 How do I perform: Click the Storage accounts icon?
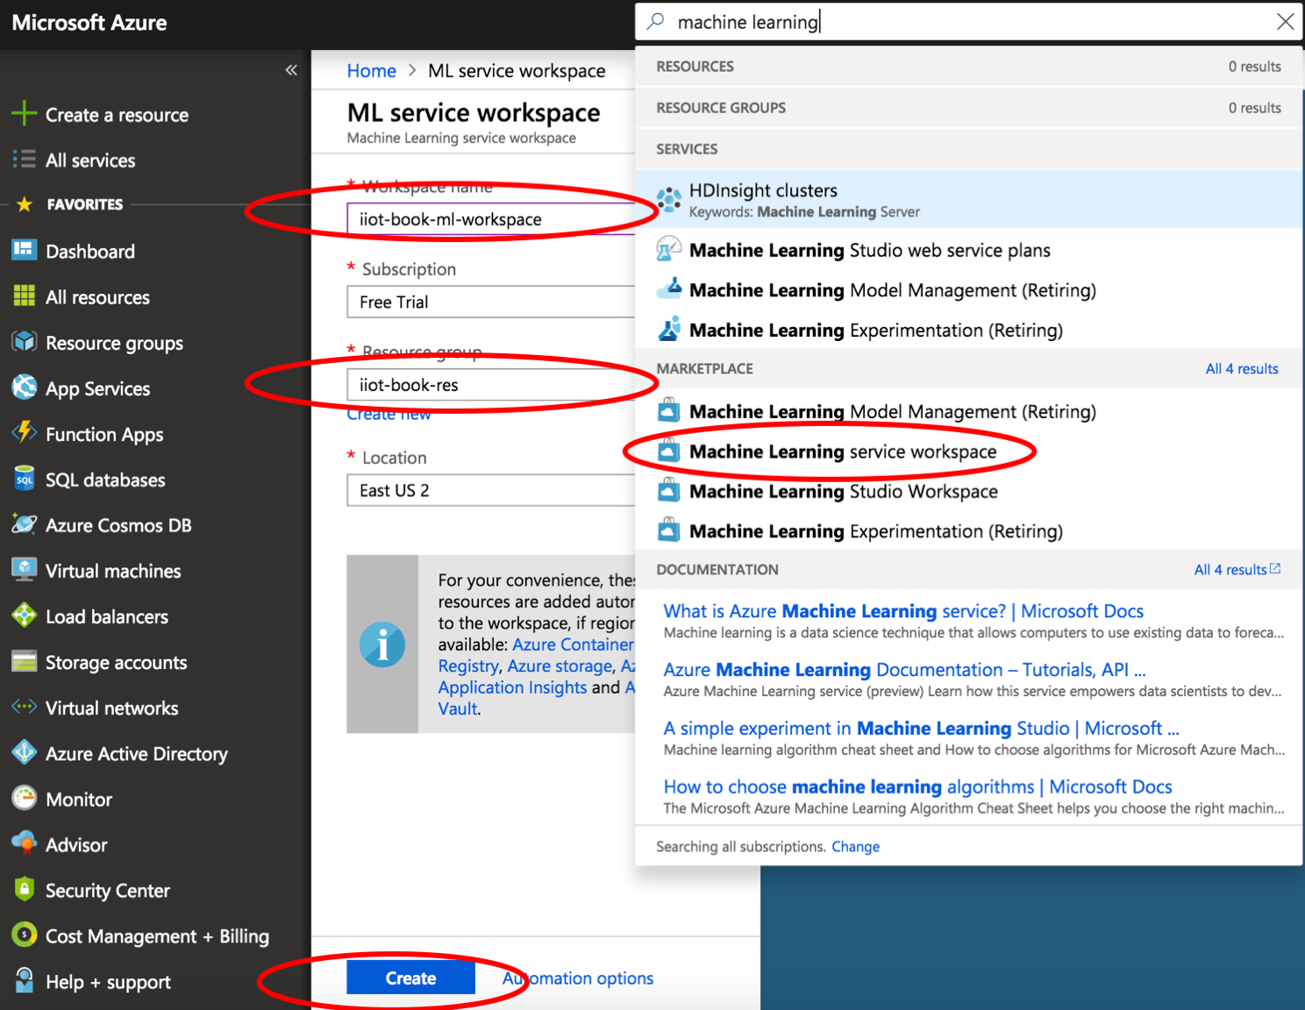(24, 661)
